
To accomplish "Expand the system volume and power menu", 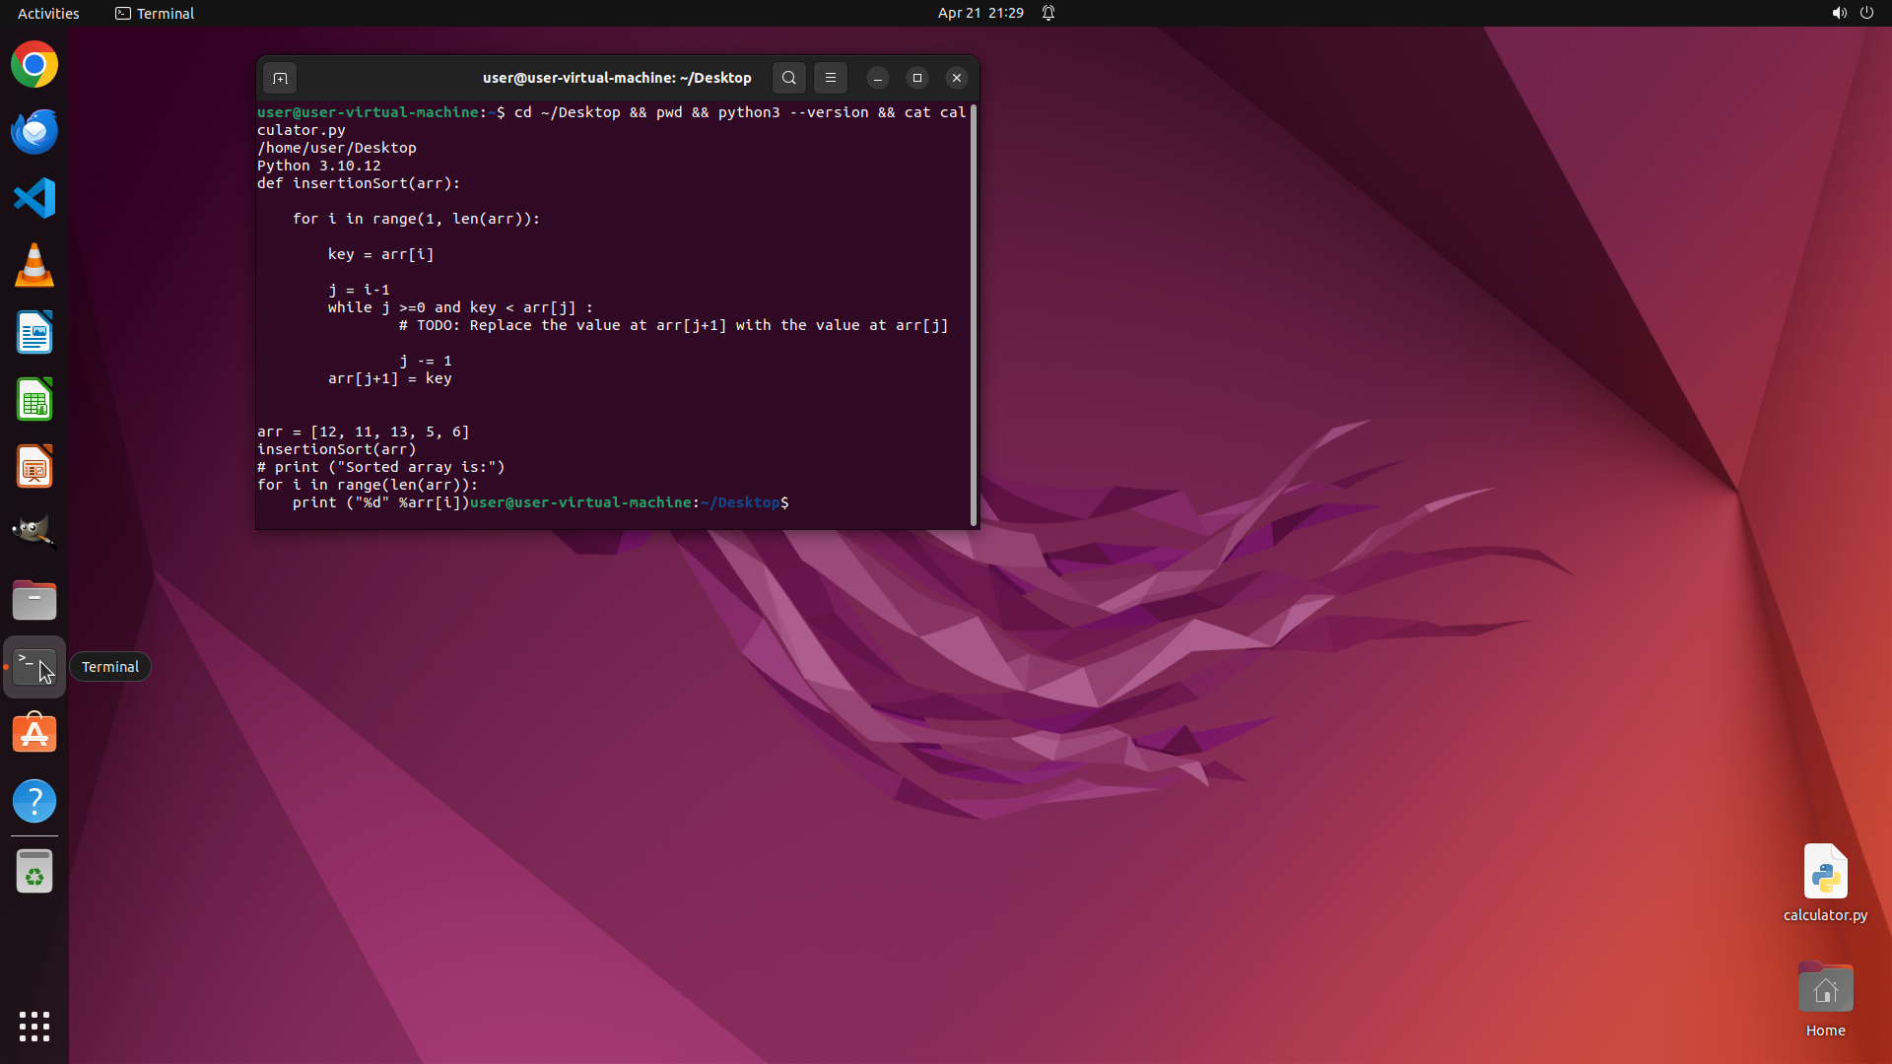I will [x=1852, y=13].
